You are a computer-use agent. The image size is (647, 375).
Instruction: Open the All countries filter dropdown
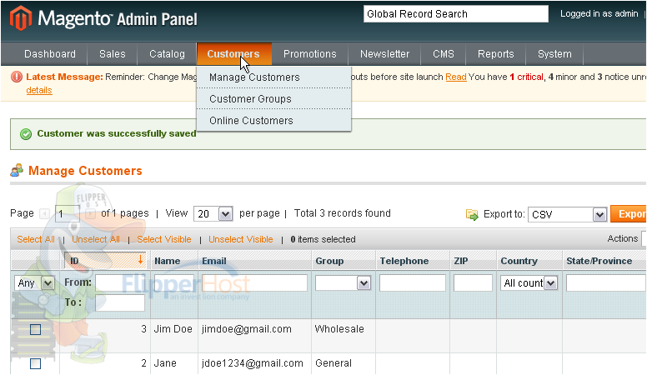[529, 283]
